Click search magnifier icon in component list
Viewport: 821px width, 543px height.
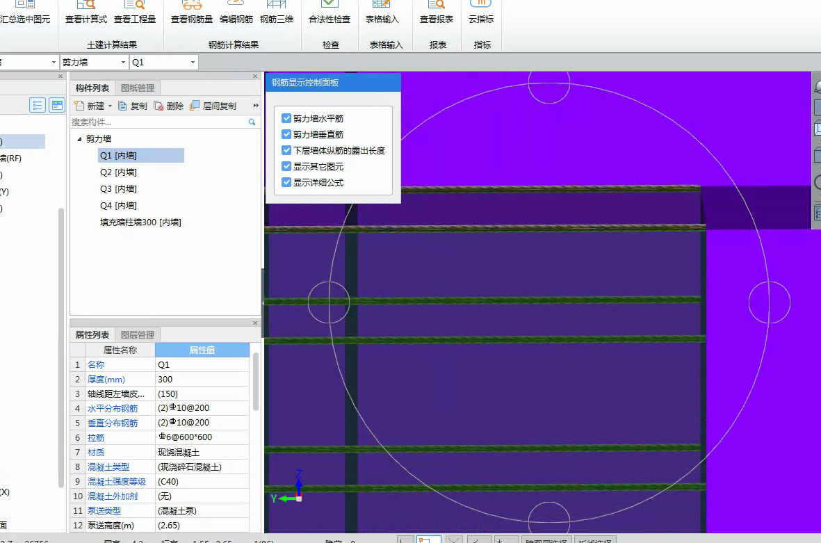[x=252, y=122]
